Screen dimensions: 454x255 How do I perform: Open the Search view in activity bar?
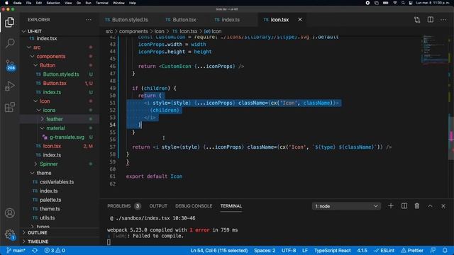point(9,43)
